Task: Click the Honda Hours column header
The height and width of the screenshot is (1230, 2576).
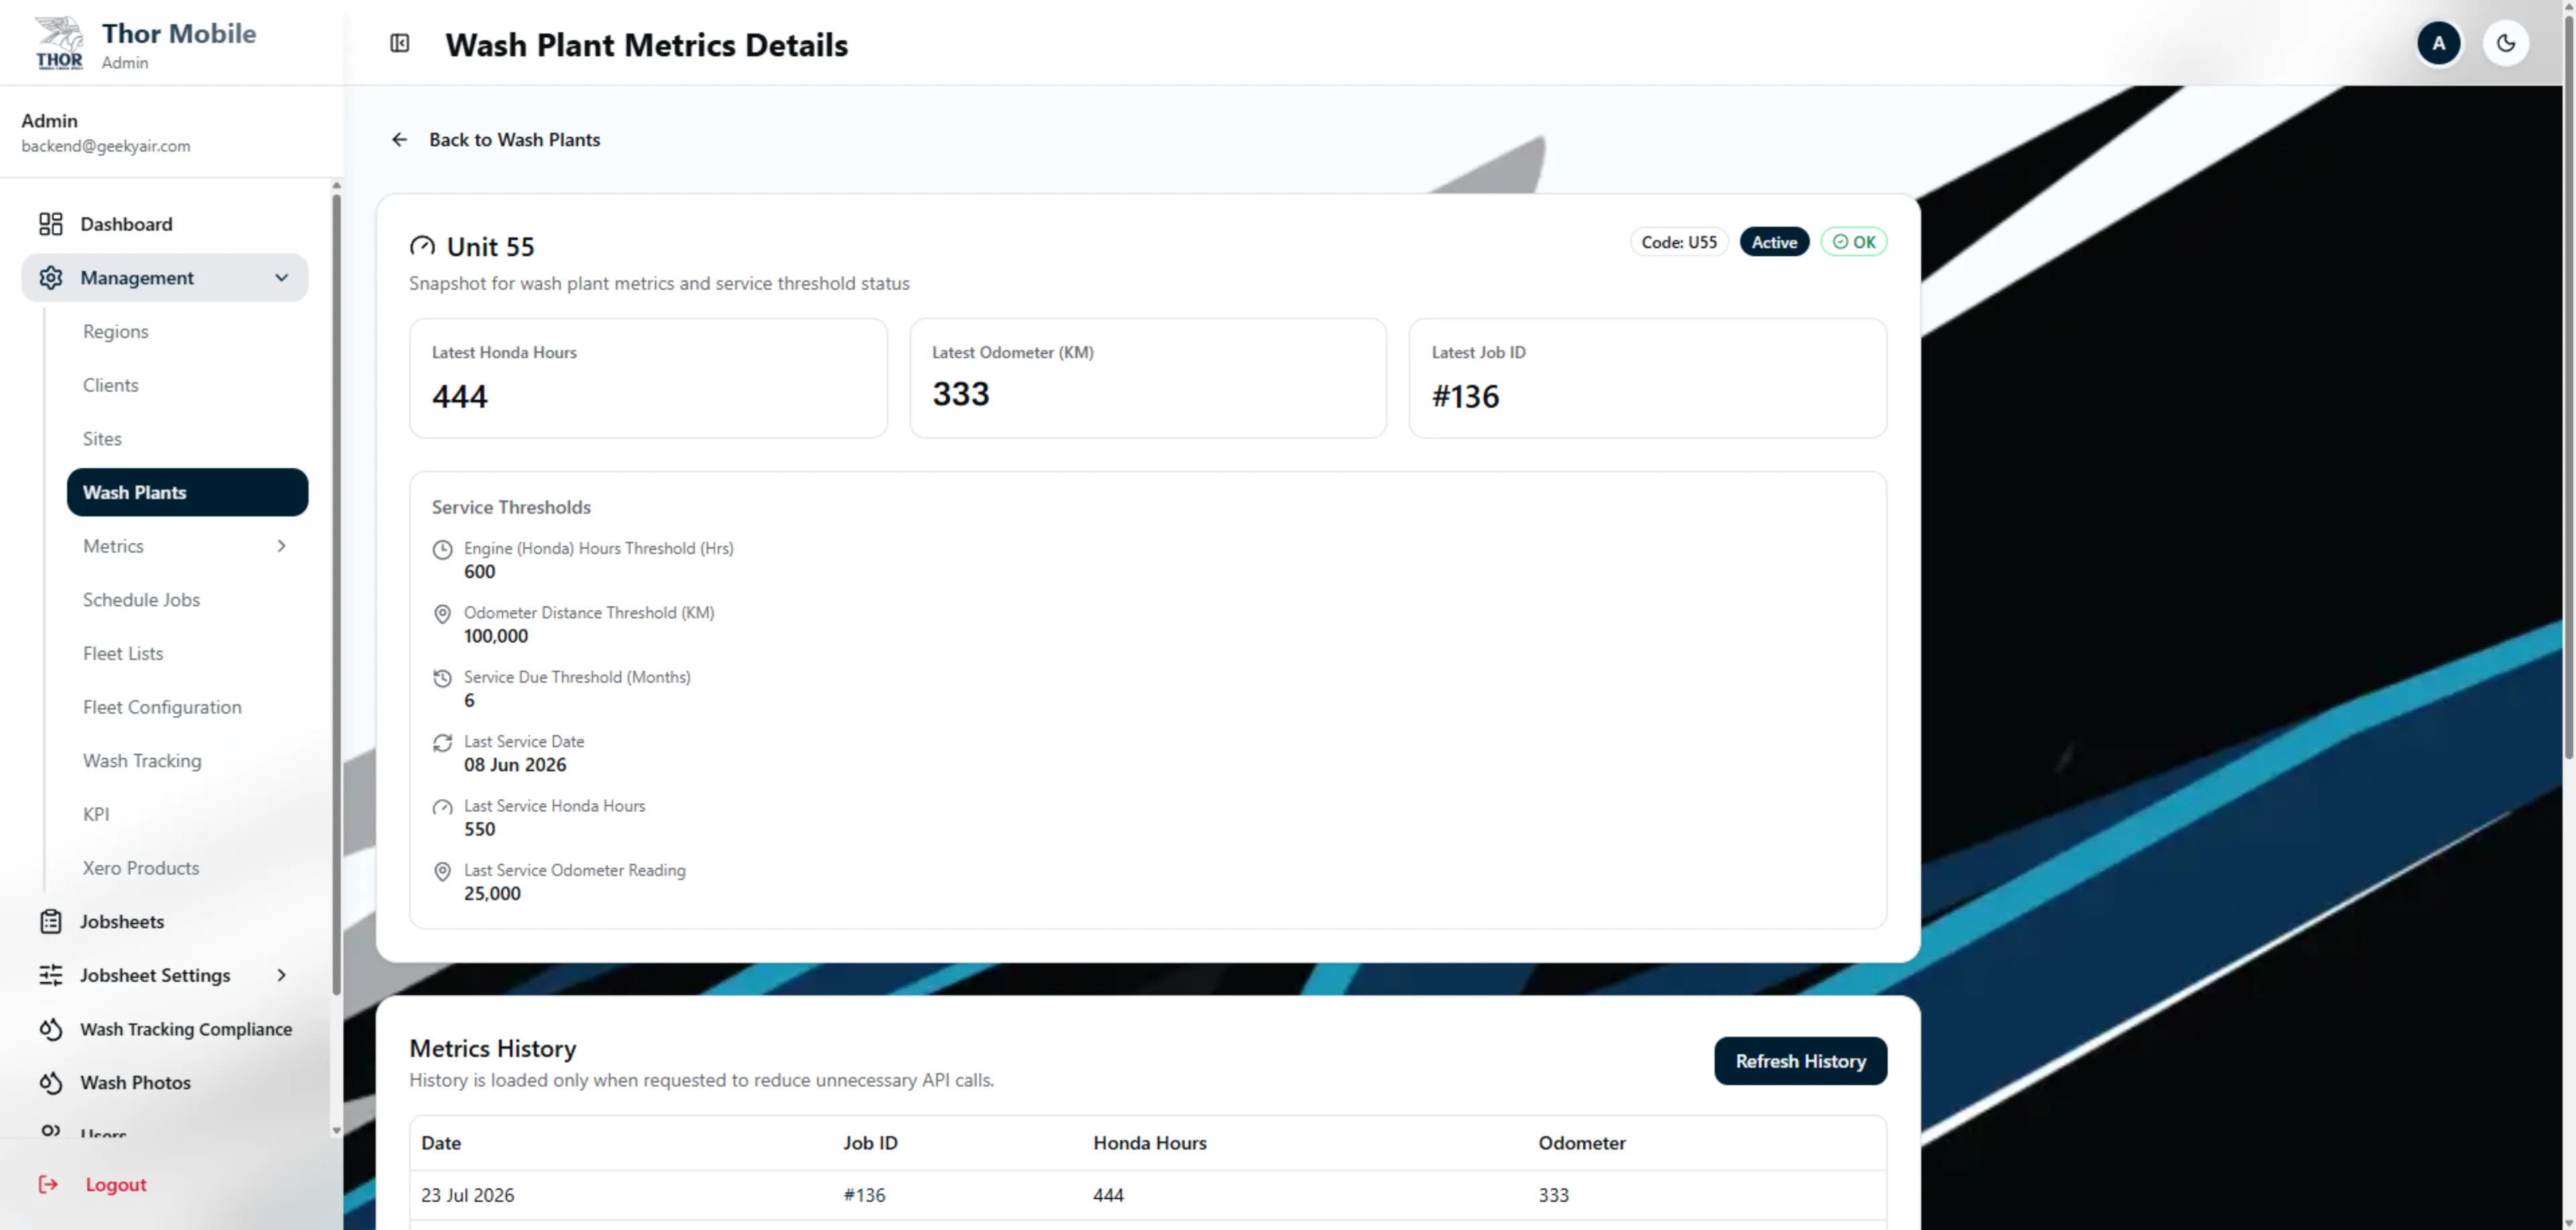Action: point(1149,1143)
